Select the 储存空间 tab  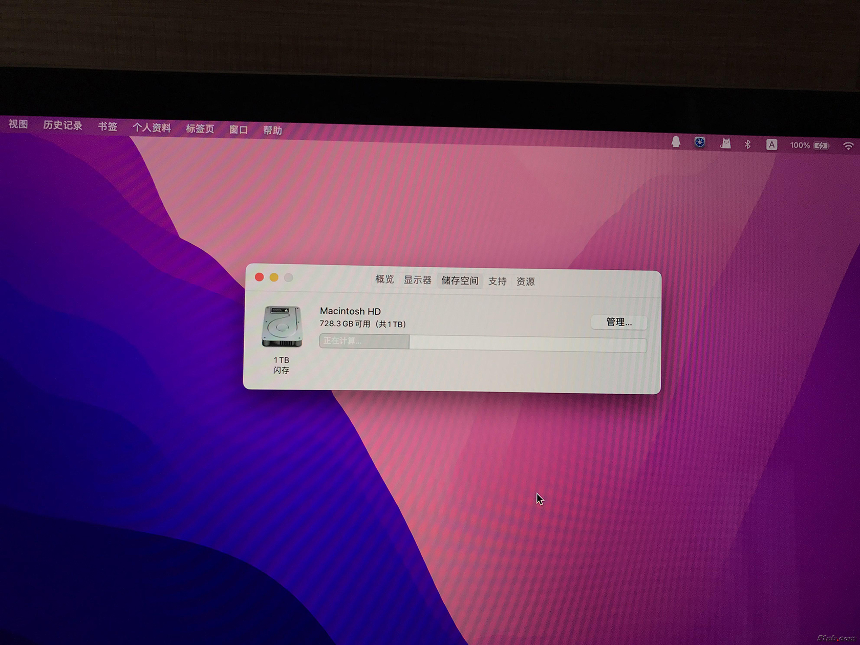pyautogui.click(x=460, y=281)
